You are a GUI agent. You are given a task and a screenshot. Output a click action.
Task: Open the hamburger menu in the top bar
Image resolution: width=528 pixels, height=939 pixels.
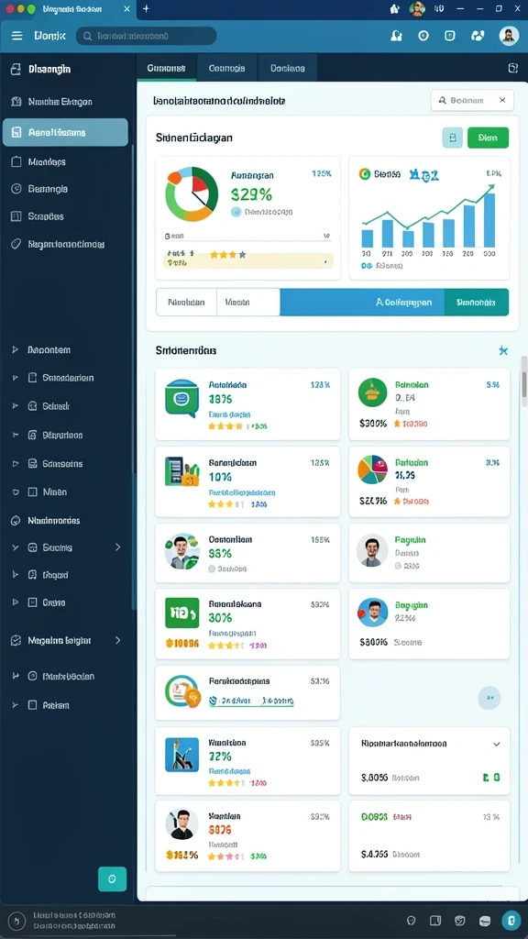[16, 36]
